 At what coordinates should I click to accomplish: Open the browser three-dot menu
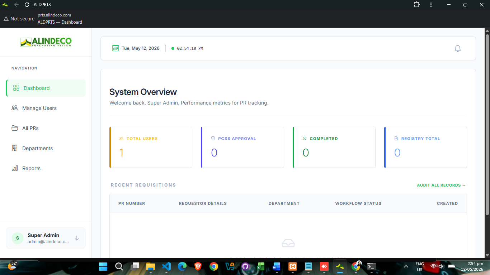coord(431,5)
